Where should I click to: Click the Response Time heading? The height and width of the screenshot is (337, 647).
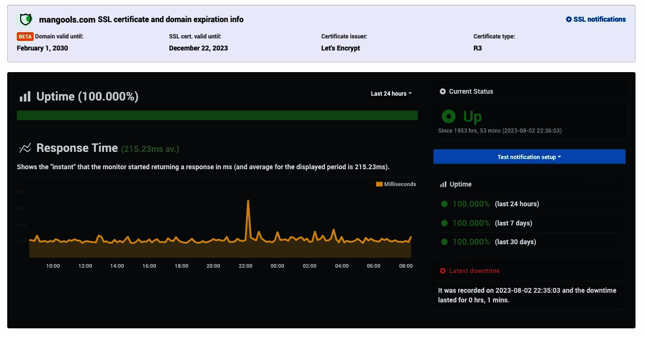[x=77, y=148]
